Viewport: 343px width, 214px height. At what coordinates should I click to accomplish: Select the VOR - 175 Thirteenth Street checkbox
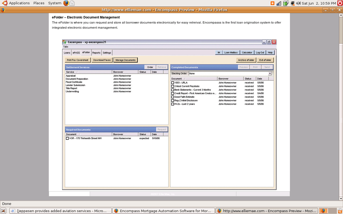pos(67,139)
